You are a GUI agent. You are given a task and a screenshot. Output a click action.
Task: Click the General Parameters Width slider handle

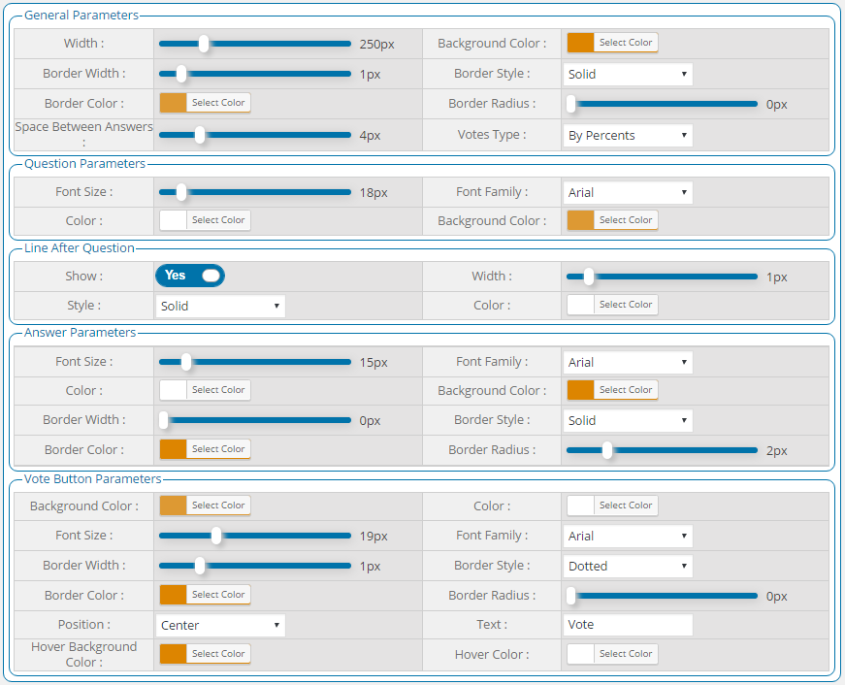tap(204, 44)
